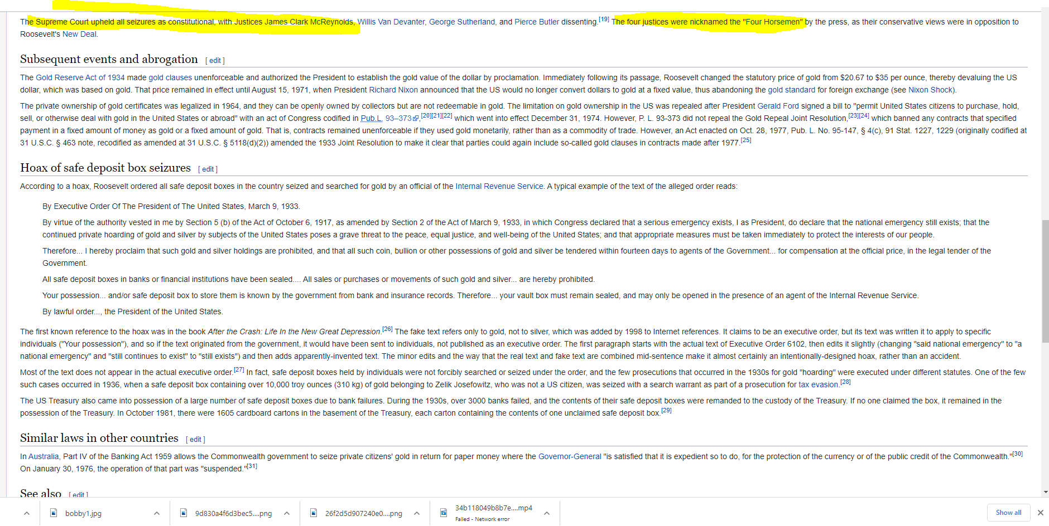Open the 26f2d5d907240e0 png download
This screenshot has height=526, width=1049.
[363, 513]
